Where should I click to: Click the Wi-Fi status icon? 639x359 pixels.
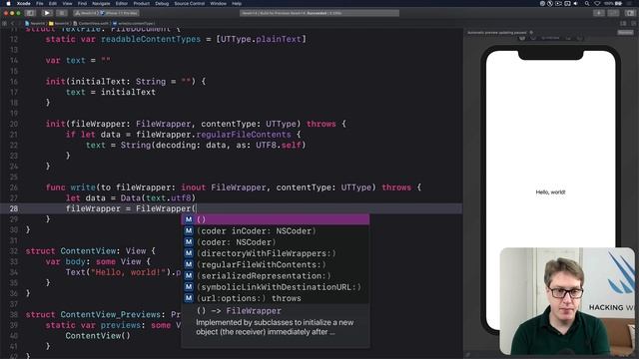(x=597, y=3)
